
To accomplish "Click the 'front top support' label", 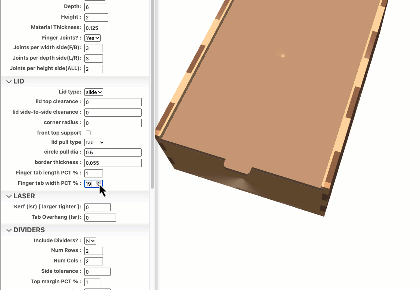I will (59, 133).
